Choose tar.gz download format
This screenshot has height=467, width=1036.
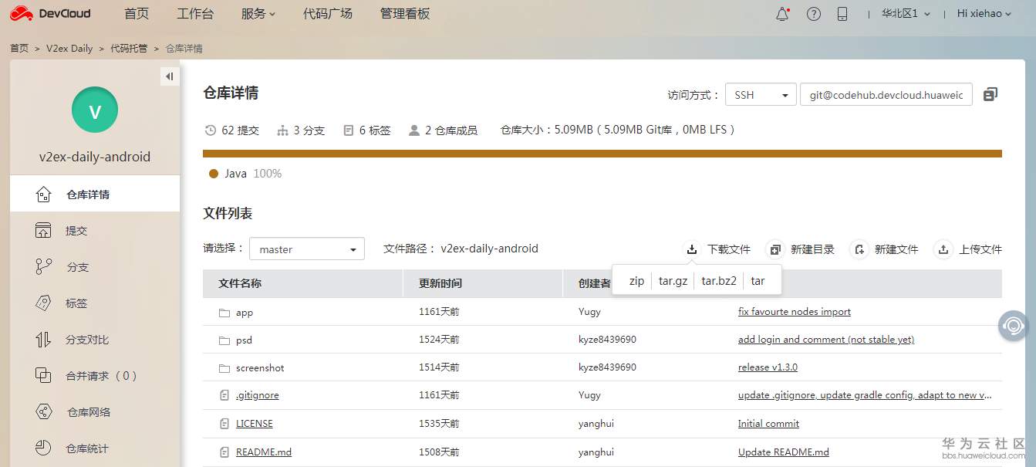(672, 281)
